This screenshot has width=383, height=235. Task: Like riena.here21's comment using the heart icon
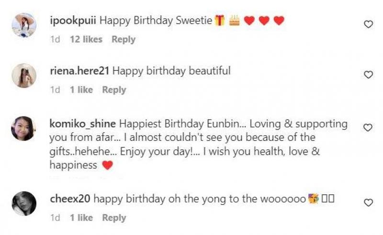point(368,75)
